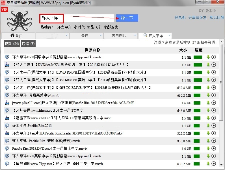
Task: Download 迅雷下载 TC清晰国英双语 mkv
Action: [208, 118]
